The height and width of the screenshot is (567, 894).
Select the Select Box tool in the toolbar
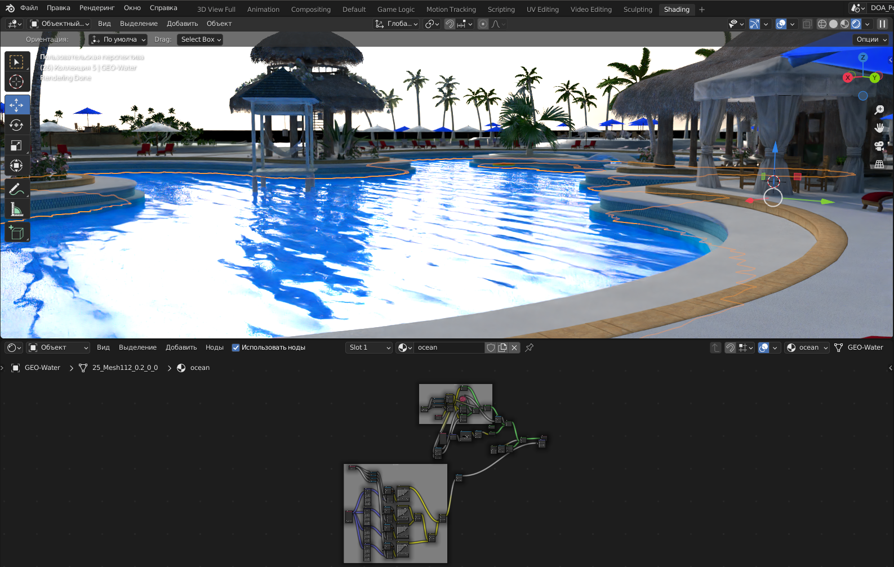click(17, 61)
